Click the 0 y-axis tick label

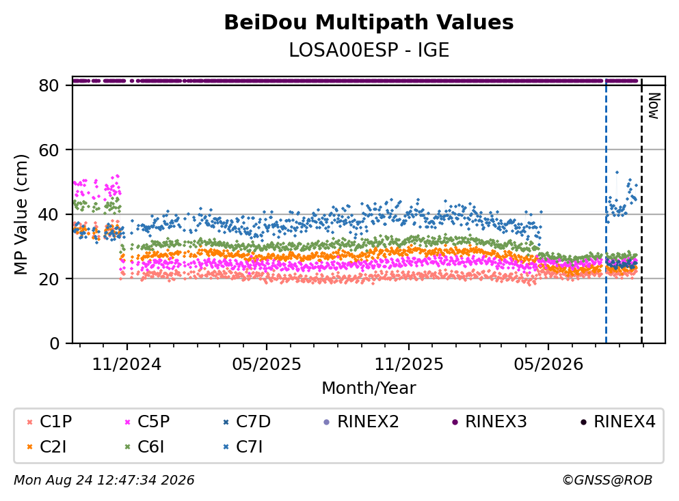[54, 343]
